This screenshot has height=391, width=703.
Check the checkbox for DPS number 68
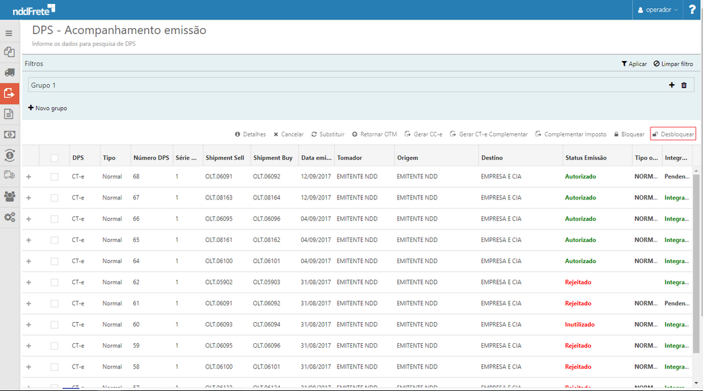pyautogui.click(x=54, y=176)
